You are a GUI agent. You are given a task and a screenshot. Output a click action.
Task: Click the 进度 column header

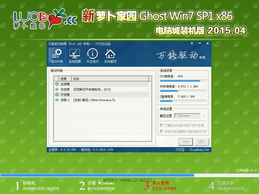click(x=65, y=79)
